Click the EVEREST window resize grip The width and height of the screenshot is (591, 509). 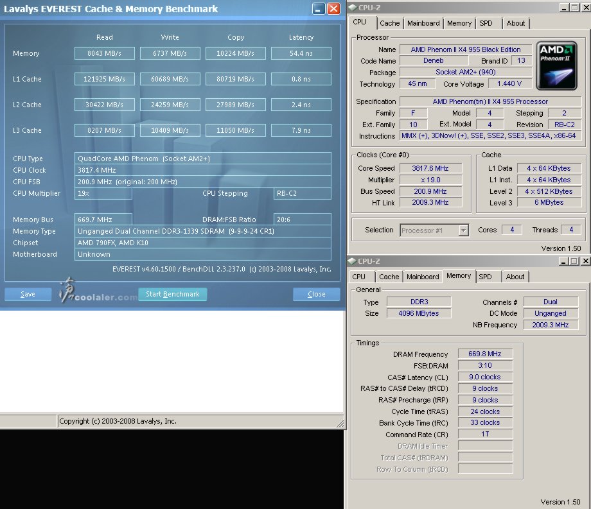tap(340, 424)
